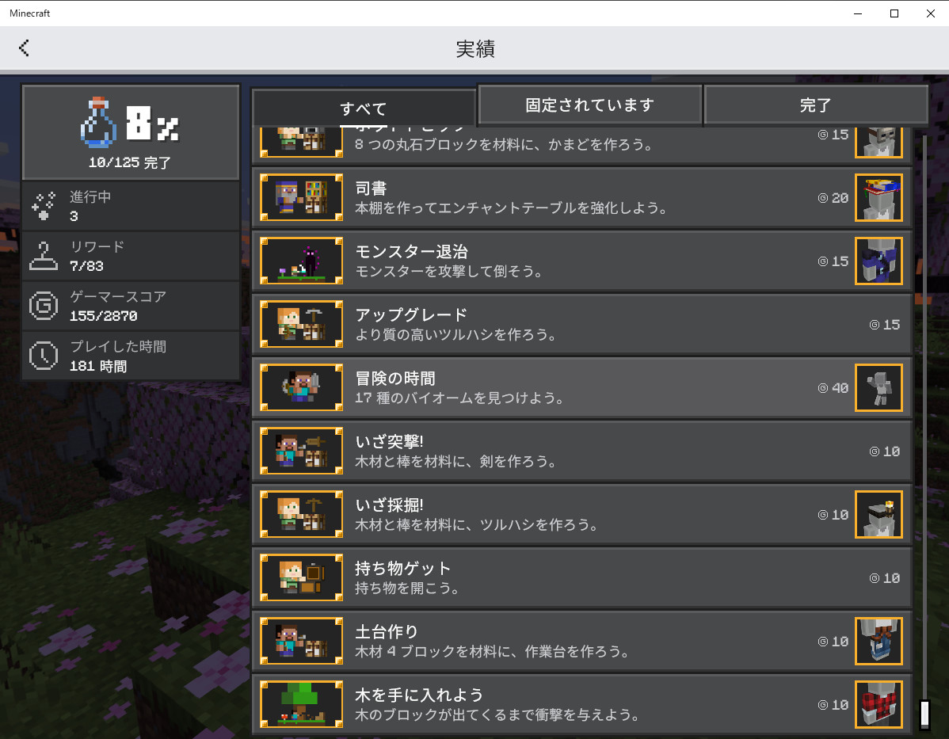949x739 pixels.
Task: View the 木を手に入れよう reward shirt icon
Action: [878, 704]
